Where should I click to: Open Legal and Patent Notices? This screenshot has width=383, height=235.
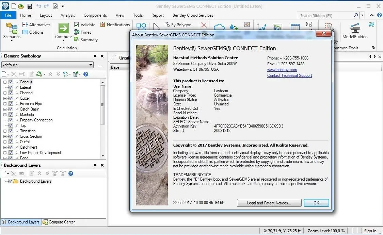tap(269, 203)
